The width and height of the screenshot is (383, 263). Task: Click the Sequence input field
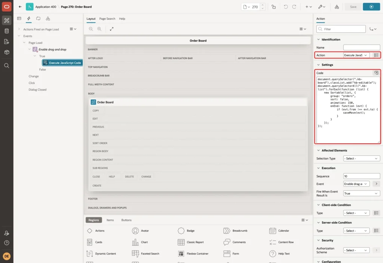click(x=362, y=176)
